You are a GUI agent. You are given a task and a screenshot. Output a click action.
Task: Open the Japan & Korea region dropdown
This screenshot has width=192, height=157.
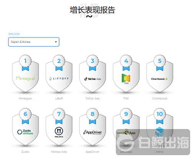[34, 42]
